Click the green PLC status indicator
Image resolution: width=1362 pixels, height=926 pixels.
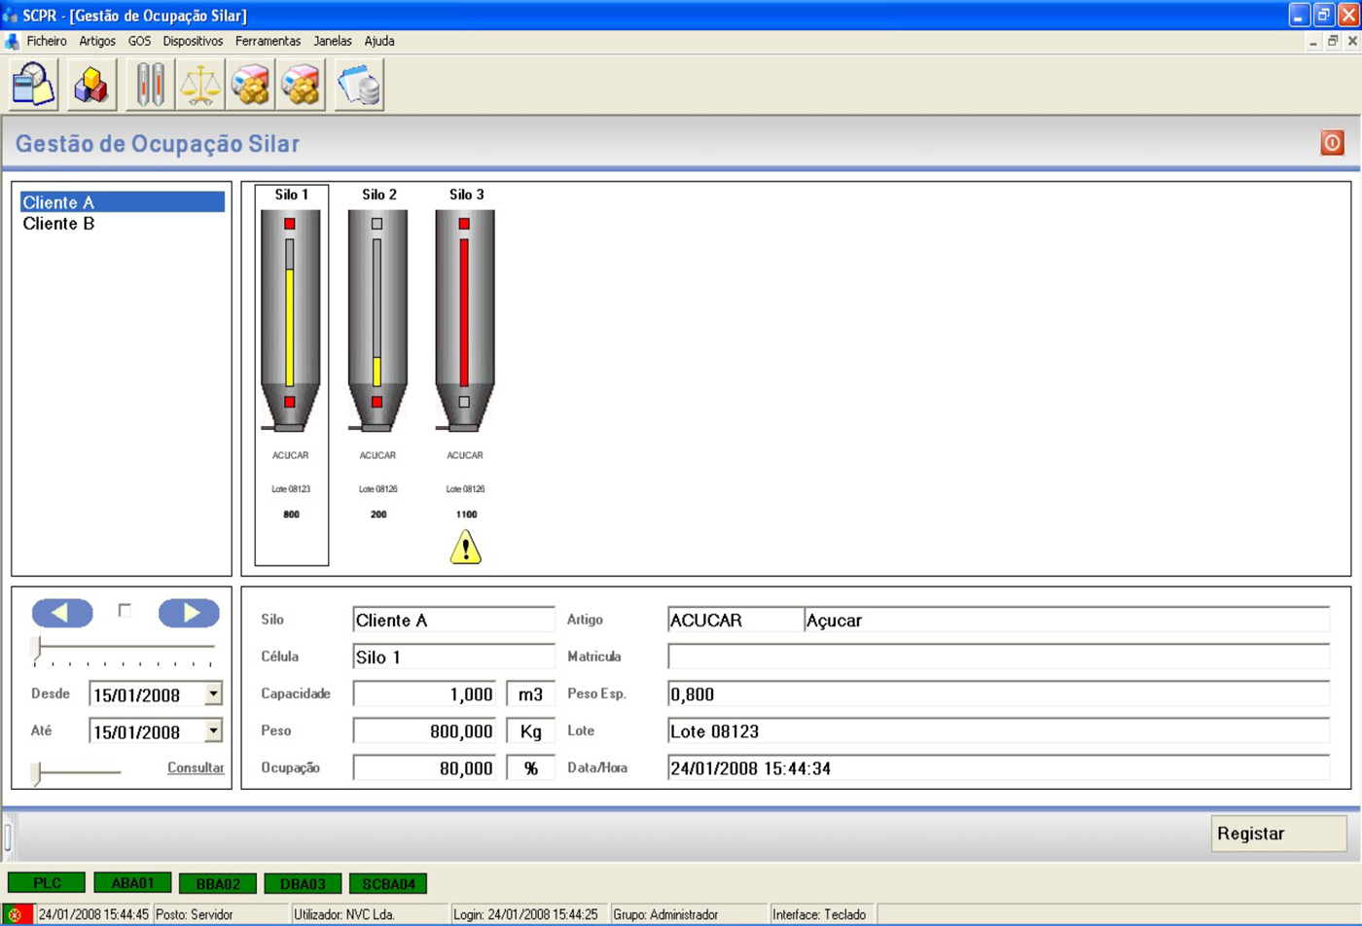[x=47, y=883]
